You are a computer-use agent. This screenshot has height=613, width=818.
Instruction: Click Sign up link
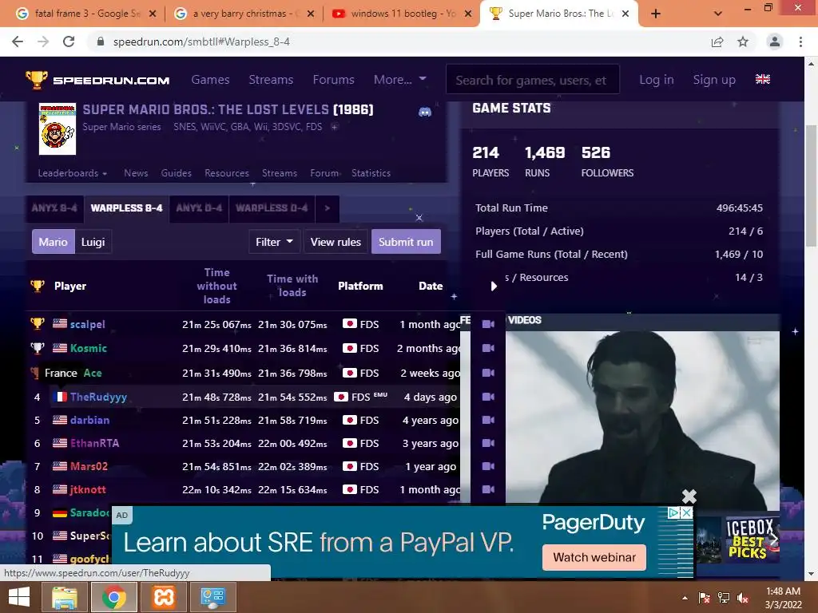pos(714,80)
